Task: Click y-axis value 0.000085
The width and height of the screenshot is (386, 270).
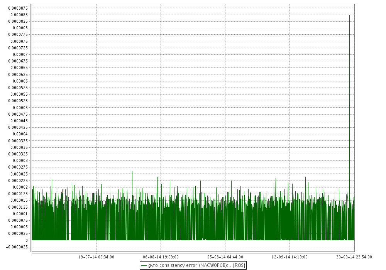Action: [19, 15]
